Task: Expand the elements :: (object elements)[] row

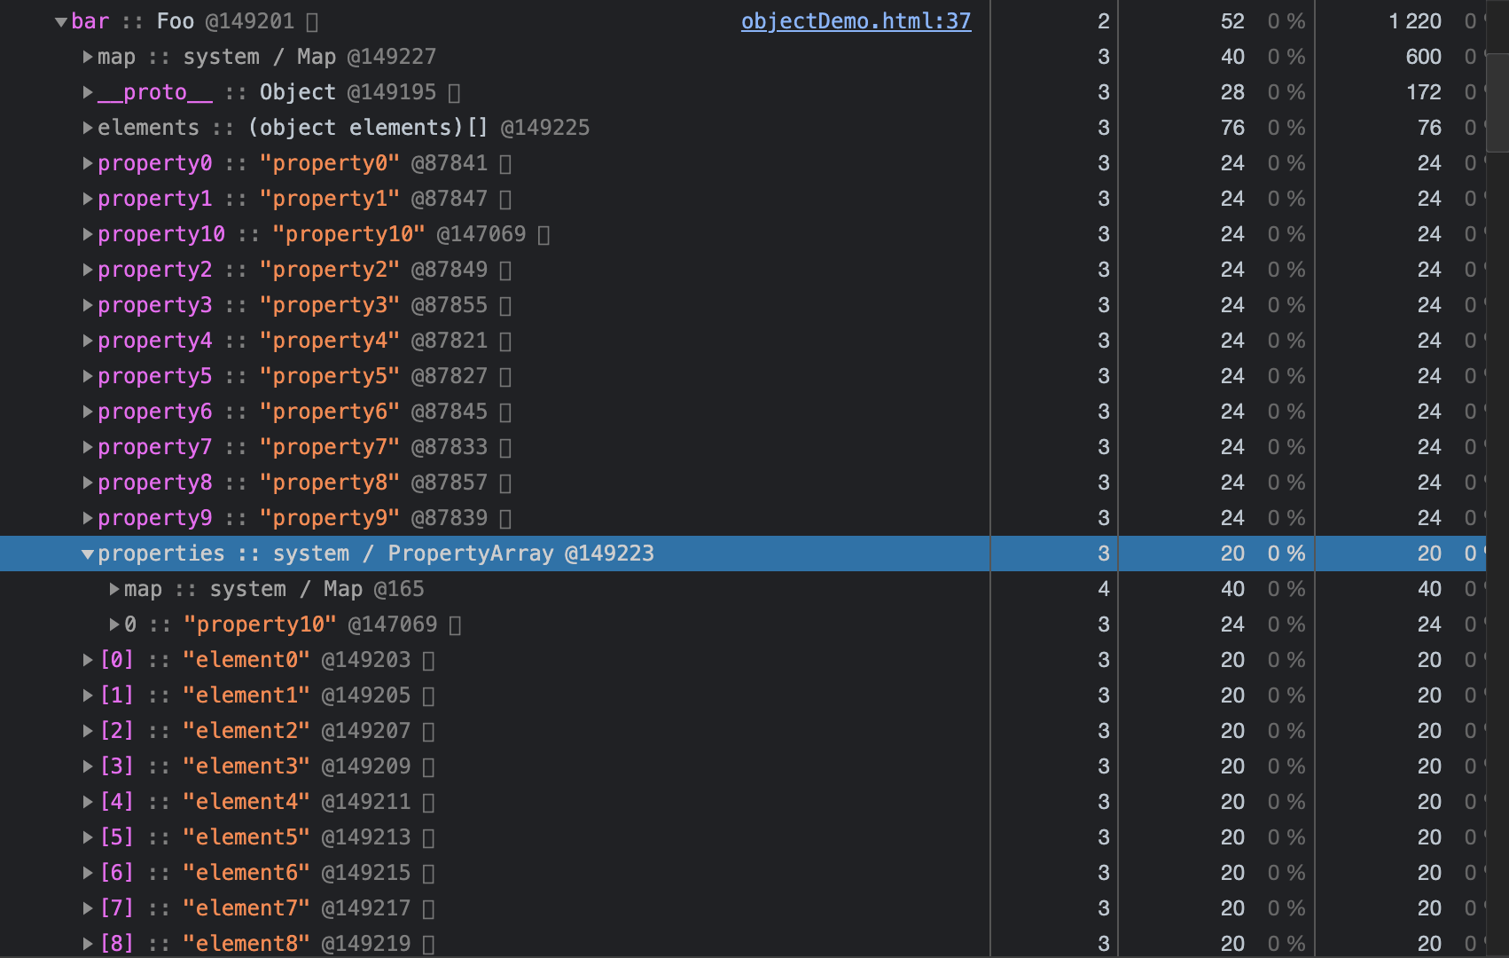Action: pos(88,128)
